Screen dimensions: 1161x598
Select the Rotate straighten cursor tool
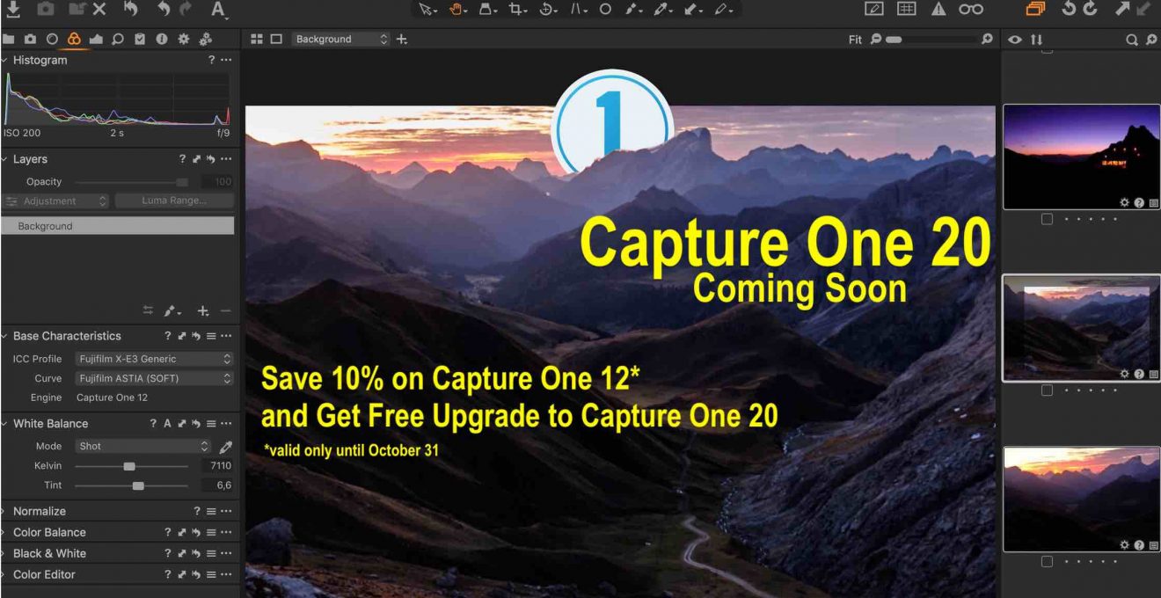coord(547,9)
